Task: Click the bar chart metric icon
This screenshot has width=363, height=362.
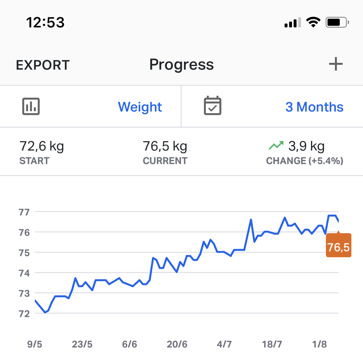Action: pyautogui.click(x=31, y=106)
